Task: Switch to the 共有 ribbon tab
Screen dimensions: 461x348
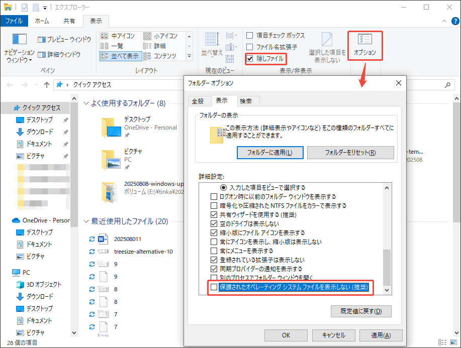Action: click(69, 21)
